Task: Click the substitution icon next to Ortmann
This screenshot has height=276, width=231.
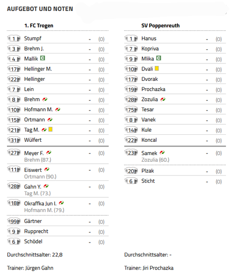Action: coord(50,120)
